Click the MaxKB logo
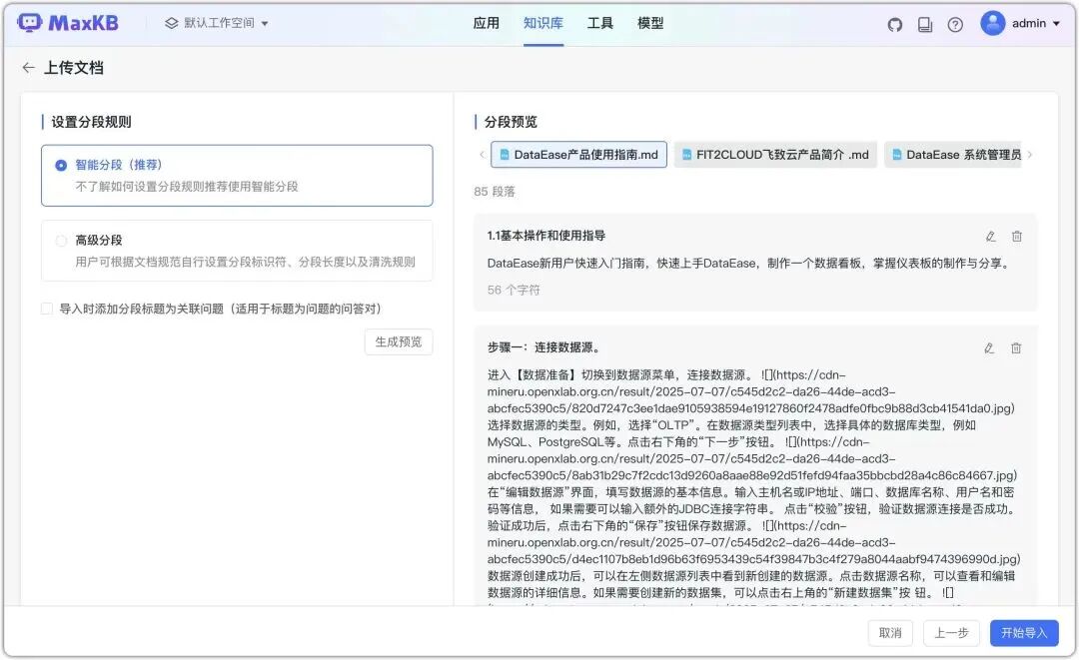 68,23
